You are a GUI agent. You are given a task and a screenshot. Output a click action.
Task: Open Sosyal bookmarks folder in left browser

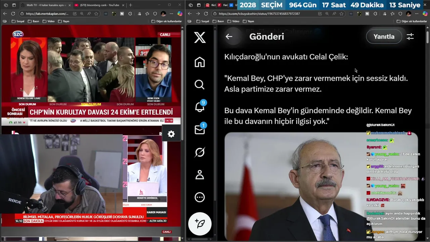point(18,21)
